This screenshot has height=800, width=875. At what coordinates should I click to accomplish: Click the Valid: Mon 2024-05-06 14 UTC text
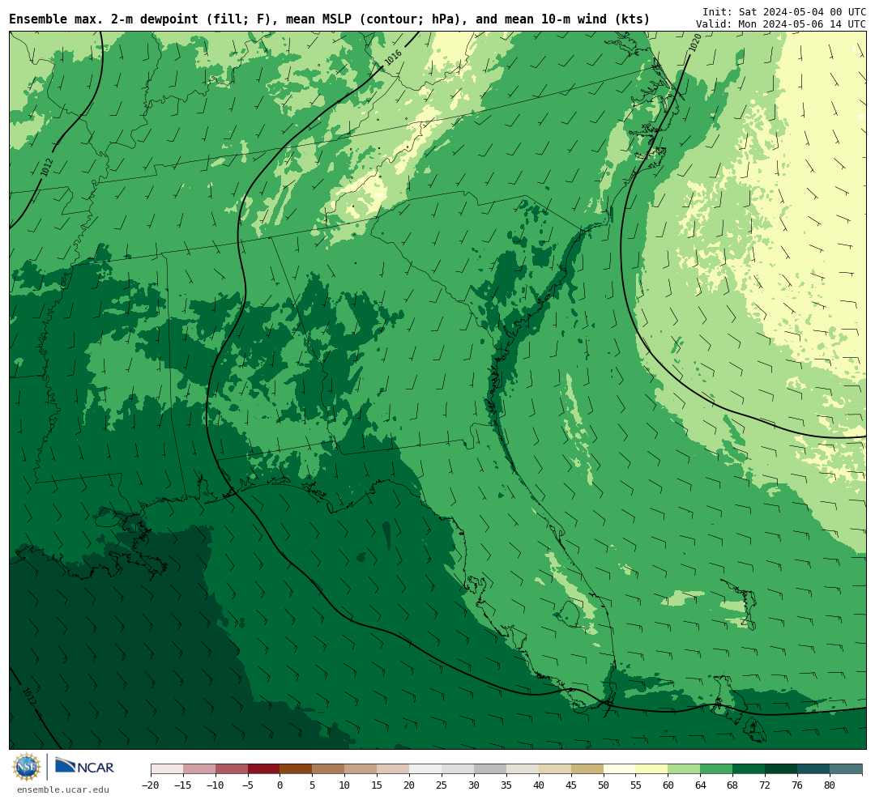tap(780, 24)
